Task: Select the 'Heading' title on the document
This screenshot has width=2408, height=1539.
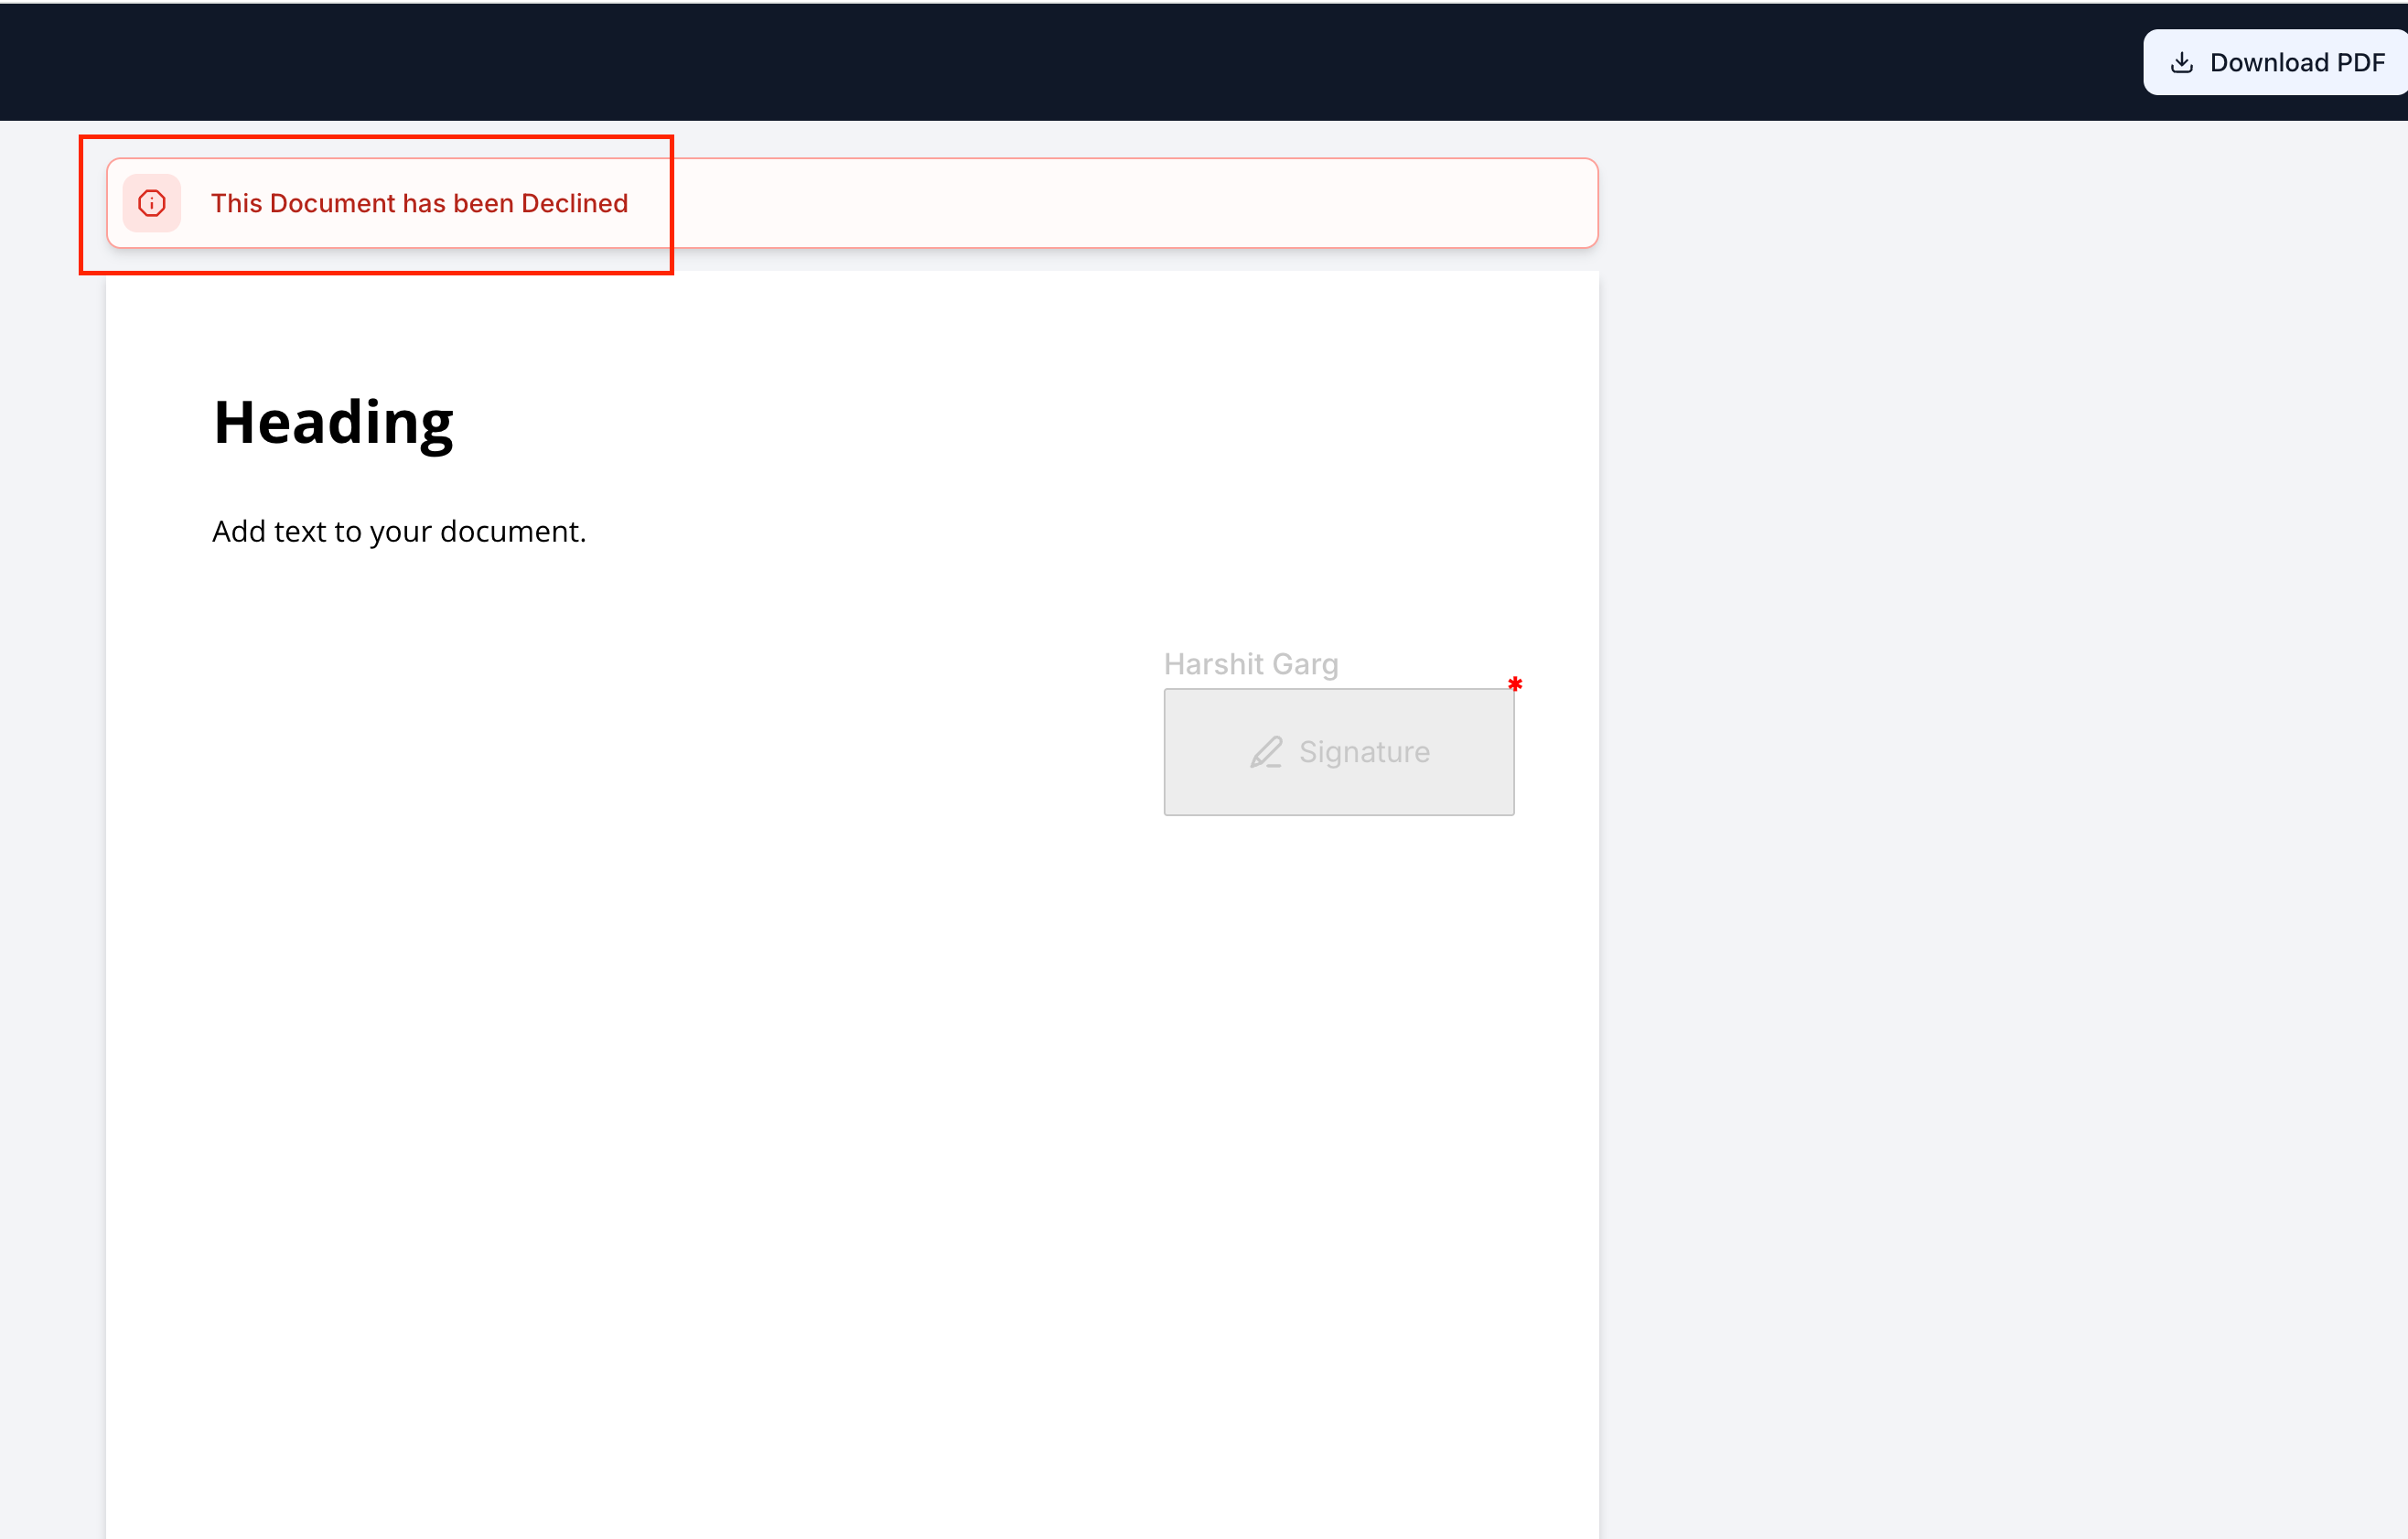Action: pyautogui.click(x=333, y=421)
